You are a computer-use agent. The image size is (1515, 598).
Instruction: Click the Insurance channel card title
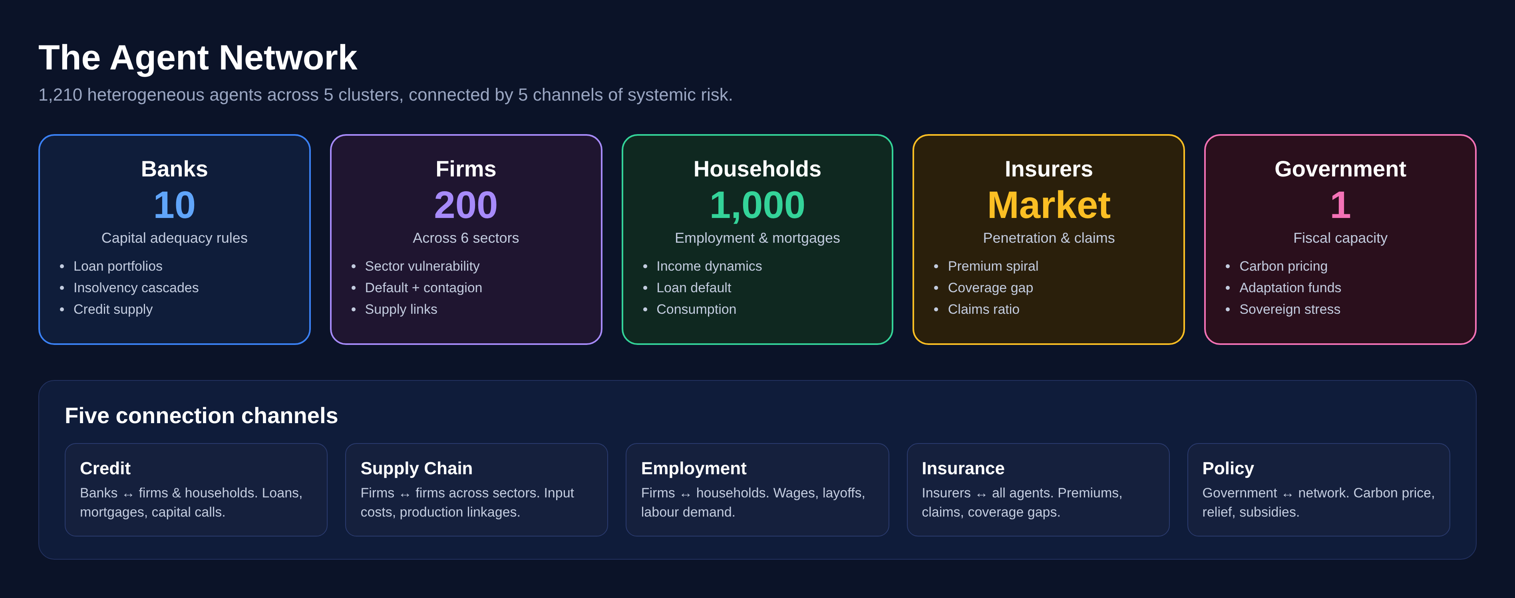click(963, 468)
